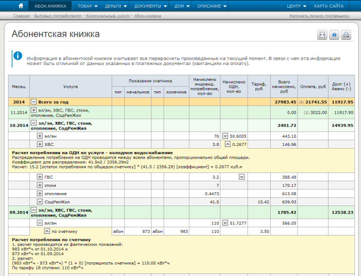
Task: Collapse эл/эн row under 09.2014
Action: (x=40, y=223)
